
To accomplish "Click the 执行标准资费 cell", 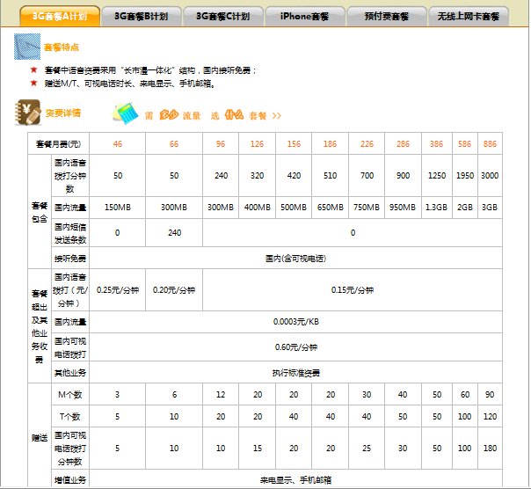I will tap(296, 373).
